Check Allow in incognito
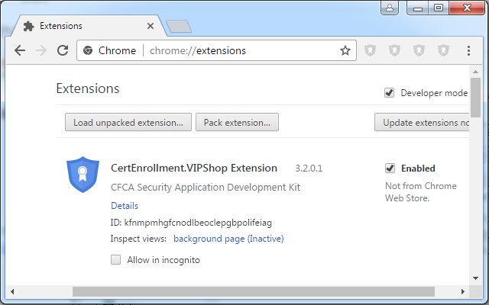The width and height of the screenshot is (489, 305). [x=115, y=259]
